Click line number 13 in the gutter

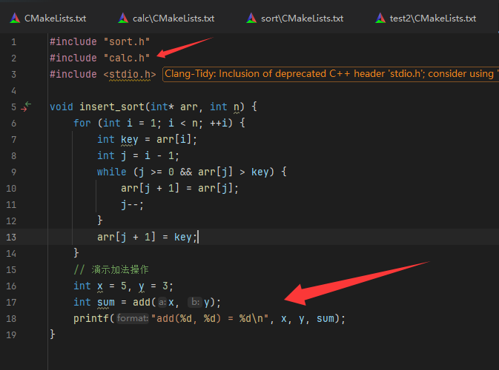pyautogui.click(x=11, y=237)
